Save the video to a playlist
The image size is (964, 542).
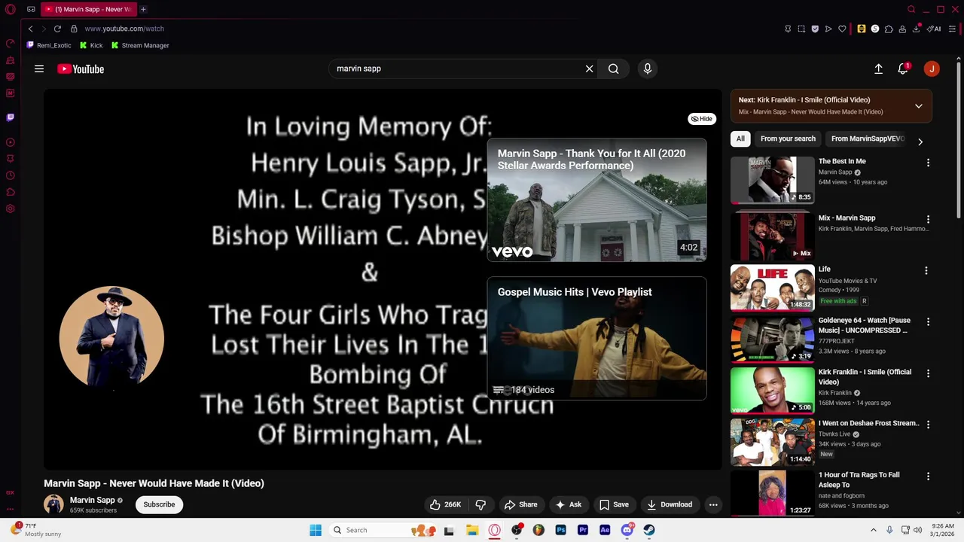pyautogui.click(x=614, y=504)
